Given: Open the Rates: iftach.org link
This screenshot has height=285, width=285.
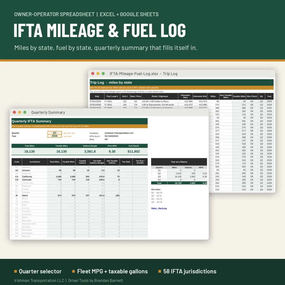Looking at the screenshot, I should [159, 208].
